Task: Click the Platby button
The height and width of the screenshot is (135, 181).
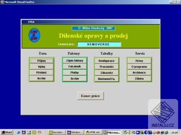Action: (75, 73)
